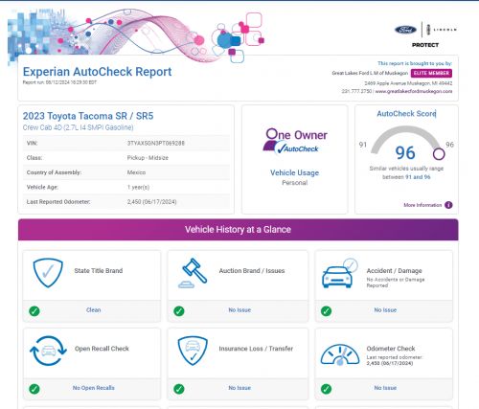This screenshot has width=479, height=409.
Task: Click the Mexico country of assembly value
Action: click(136, 172)
